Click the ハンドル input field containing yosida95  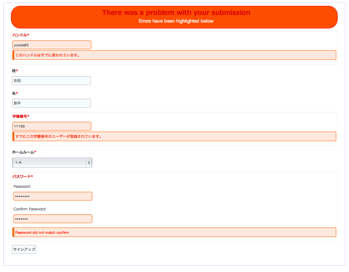51,45
